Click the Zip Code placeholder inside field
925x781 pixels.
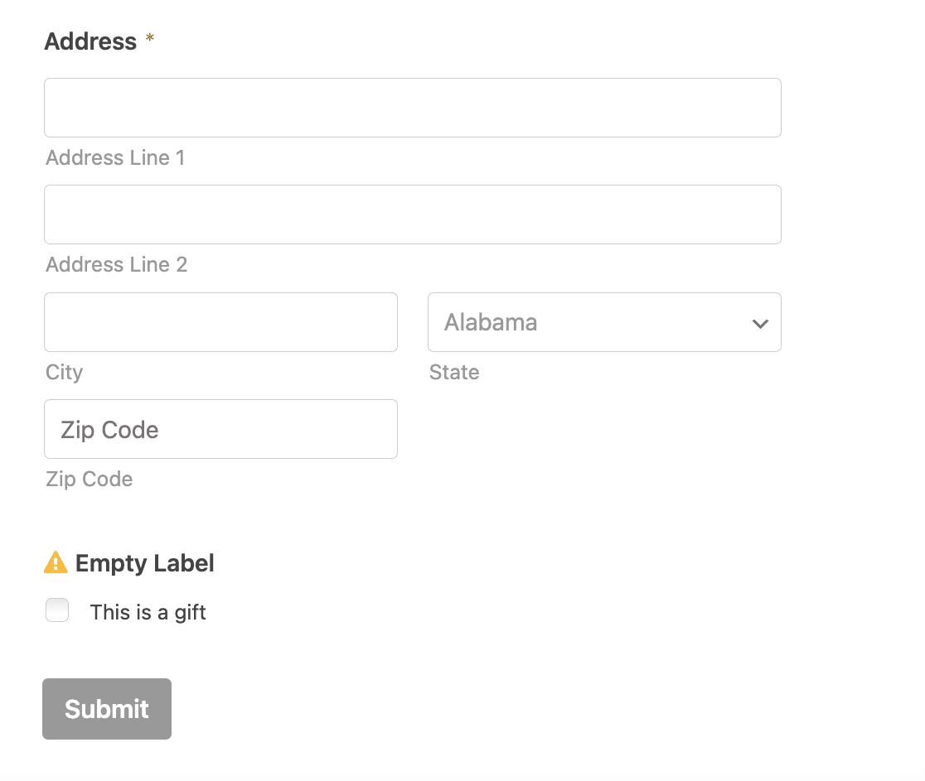(x=109, y=431)
